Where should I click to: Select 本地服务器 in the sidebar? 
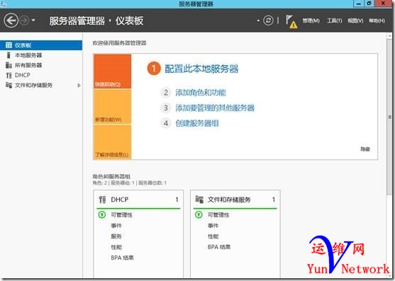[41, 55]
